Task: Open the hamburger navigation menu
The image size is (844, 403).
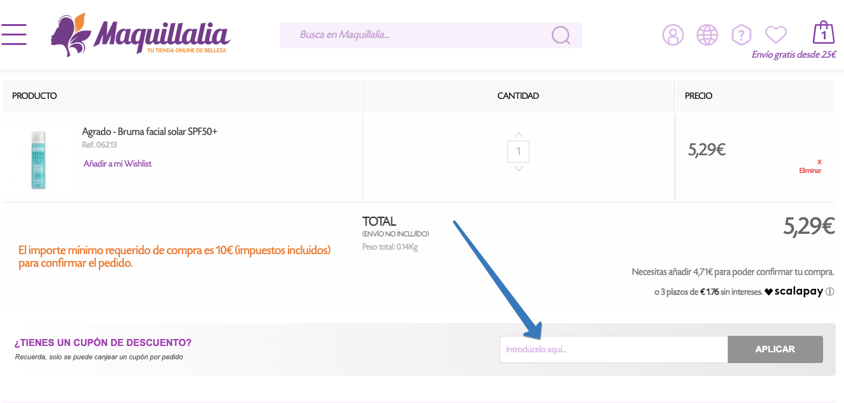Action: click(14, 34)
